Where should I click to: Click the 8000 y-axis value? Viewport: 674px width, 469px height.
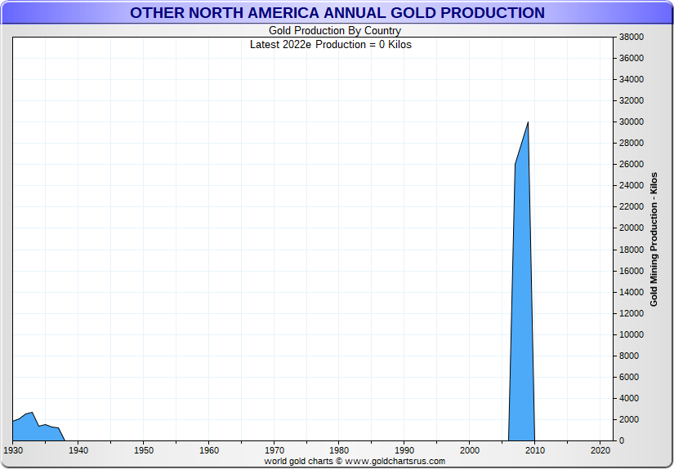coord(629,356)
